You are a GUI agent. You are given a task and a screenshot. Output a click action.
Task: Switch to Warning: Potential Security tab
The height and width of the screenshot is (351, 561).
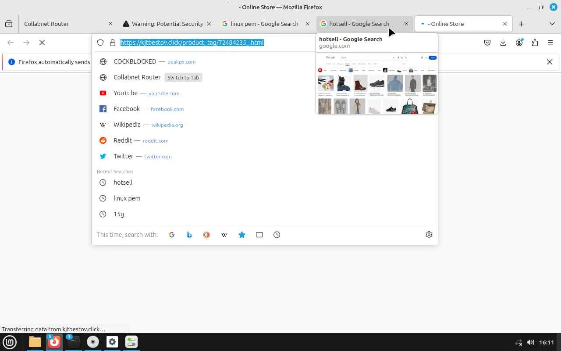(167, 24)
